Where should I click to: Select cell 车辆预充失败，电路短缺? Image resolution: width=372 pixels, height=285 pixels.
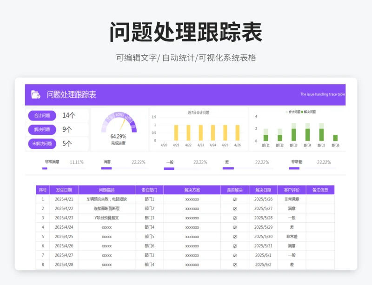(x=107, y=199)
